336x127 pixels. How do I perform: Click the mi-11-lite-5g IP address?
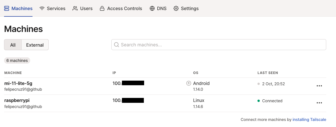click(128, 83)
